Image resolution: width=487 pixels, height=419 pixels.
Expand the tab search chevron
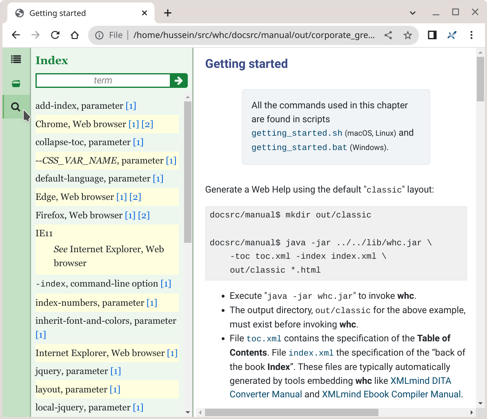pos(413,13)
